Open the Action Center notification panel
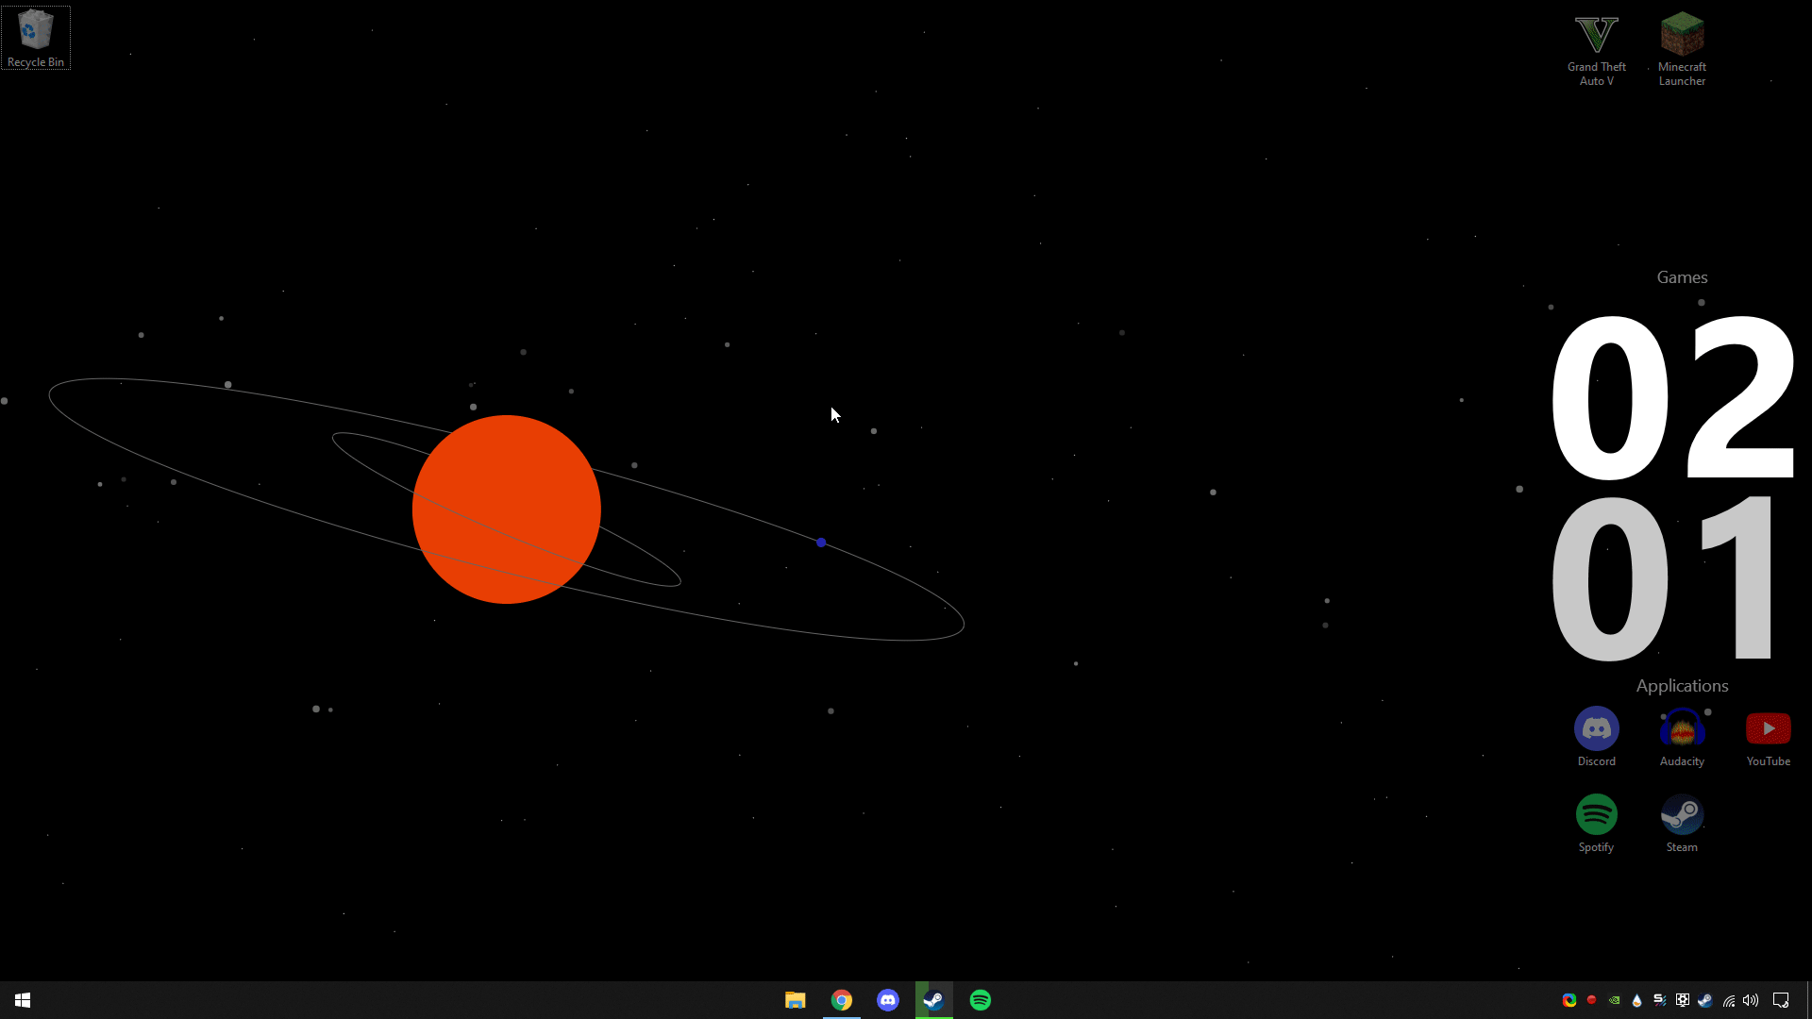 1781,1000
